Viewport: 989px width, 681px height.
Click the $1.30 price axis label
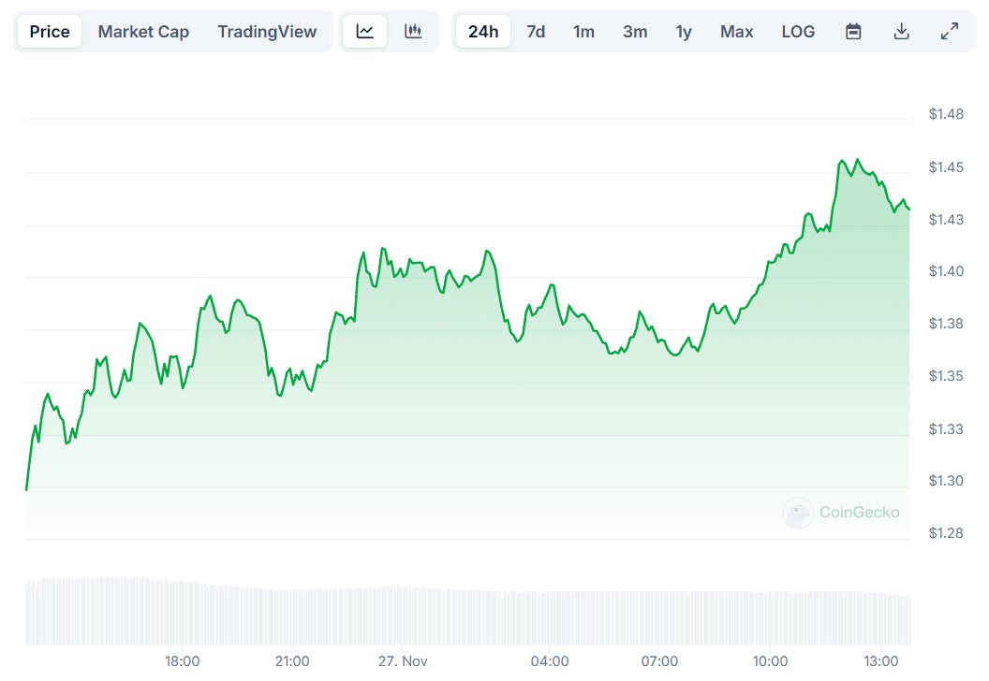click(x=946, y=481)
